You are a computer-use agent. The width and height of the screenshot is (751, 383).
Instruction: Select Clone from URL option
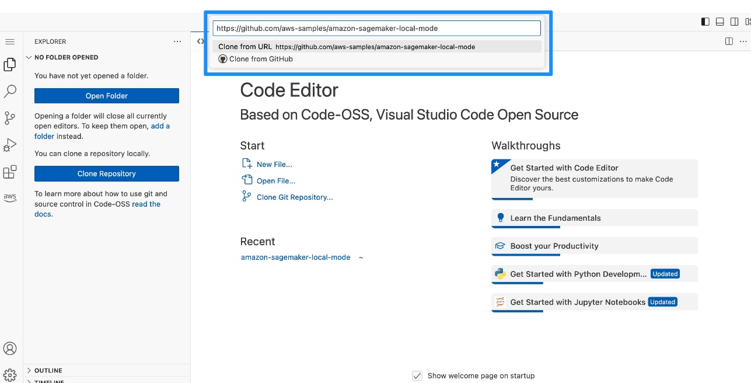pyautogui.click(x=376, y=47)
